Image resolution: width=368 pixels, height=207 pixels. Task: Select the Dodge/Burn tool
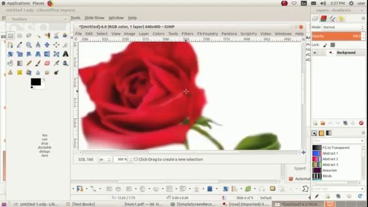(56, 72)
